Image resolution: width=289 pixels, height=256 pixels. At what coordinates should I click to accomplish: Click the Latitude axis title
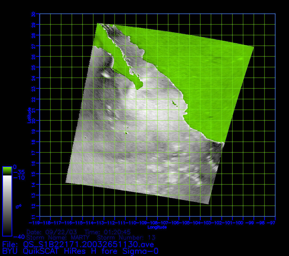pos(29,115)
